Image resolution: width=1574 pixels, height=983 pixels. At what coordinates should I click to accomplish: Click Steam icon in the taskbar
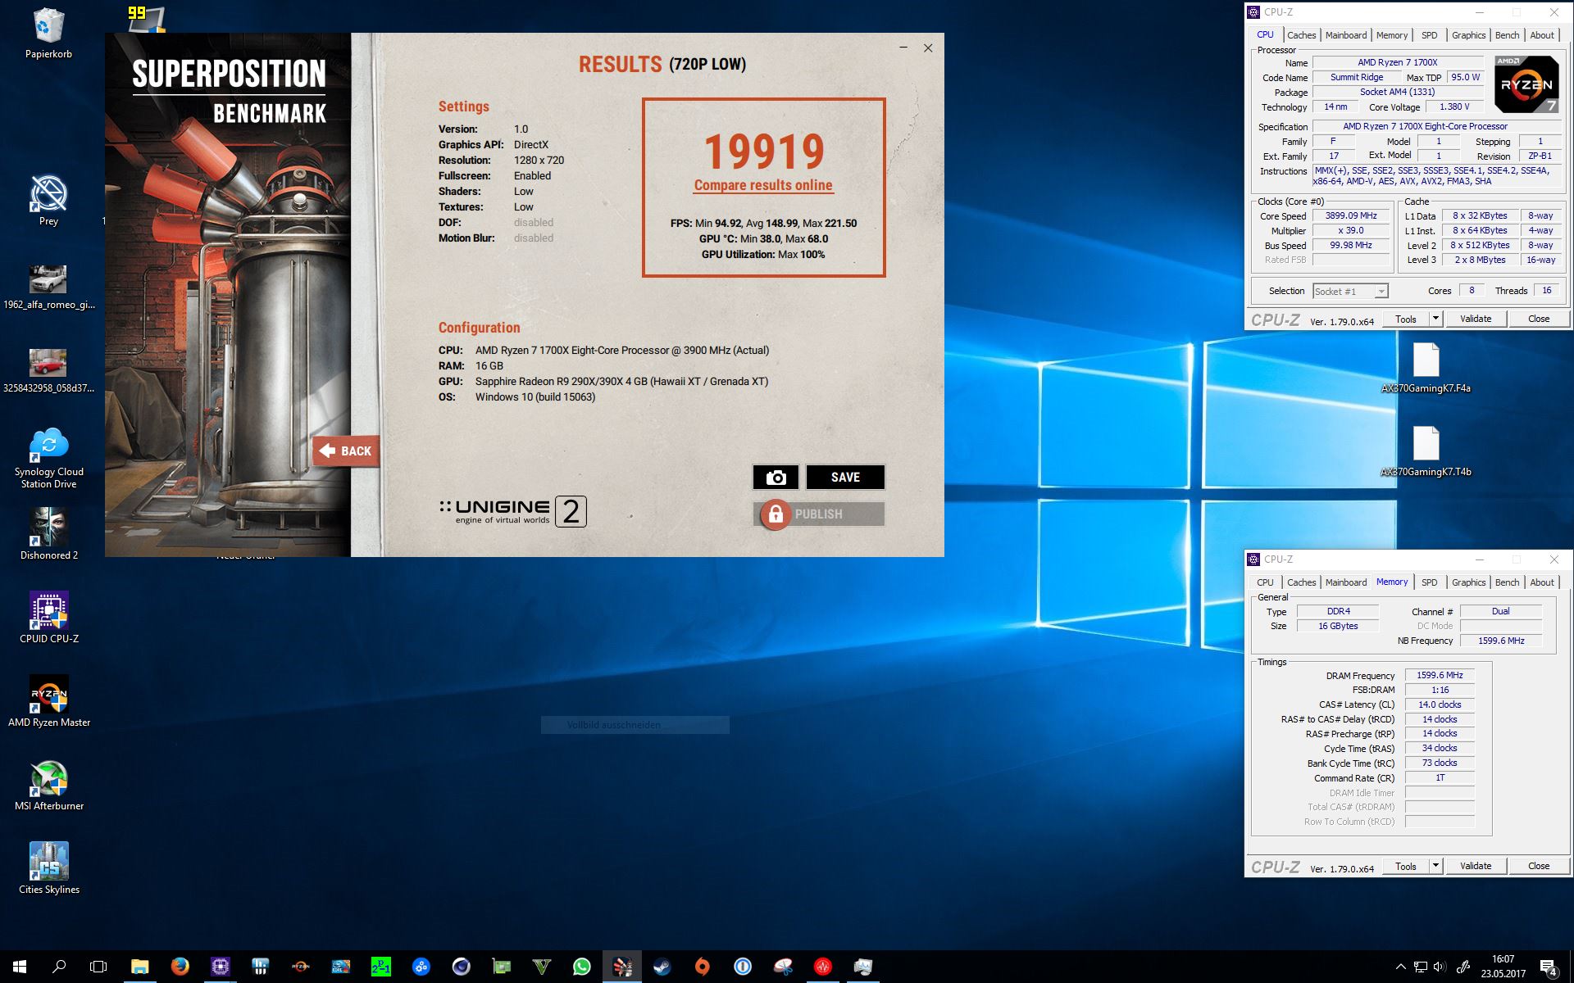(662, 967)
